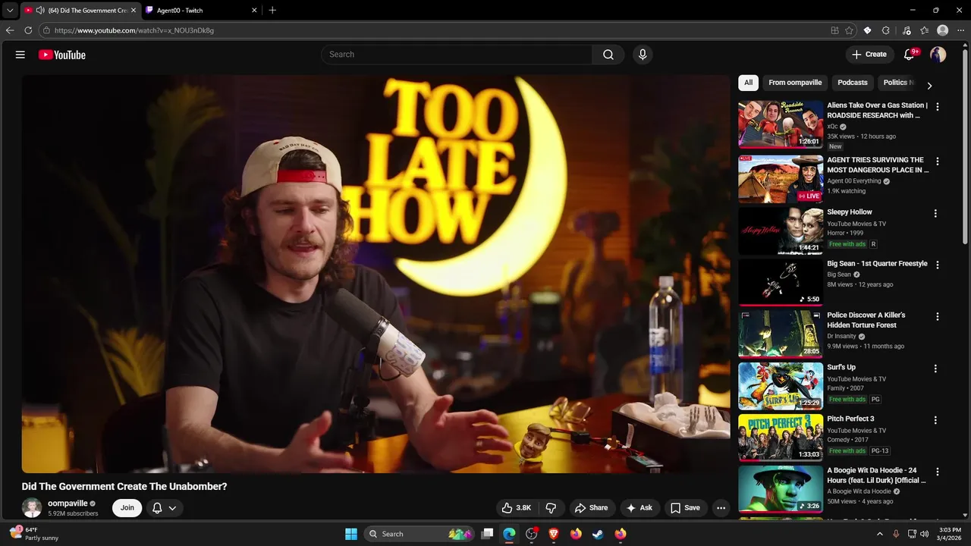971x546 pixels.
Task: Open browser extensions puzzle icon
Action: pyautogui.click(x=886, y=30)
